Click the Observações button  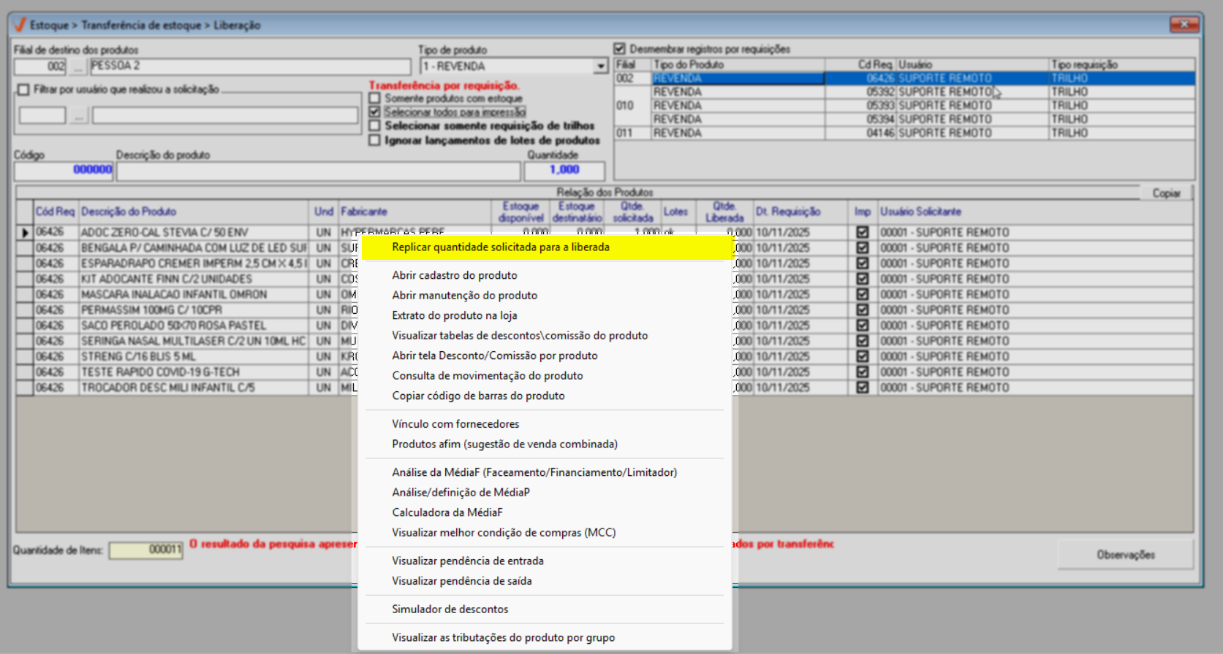coord(1125,555)
